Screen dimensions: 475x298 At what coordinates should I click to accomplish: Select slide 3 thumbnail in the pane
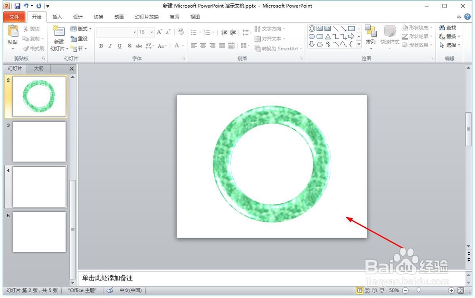click(x=39, y=142)
